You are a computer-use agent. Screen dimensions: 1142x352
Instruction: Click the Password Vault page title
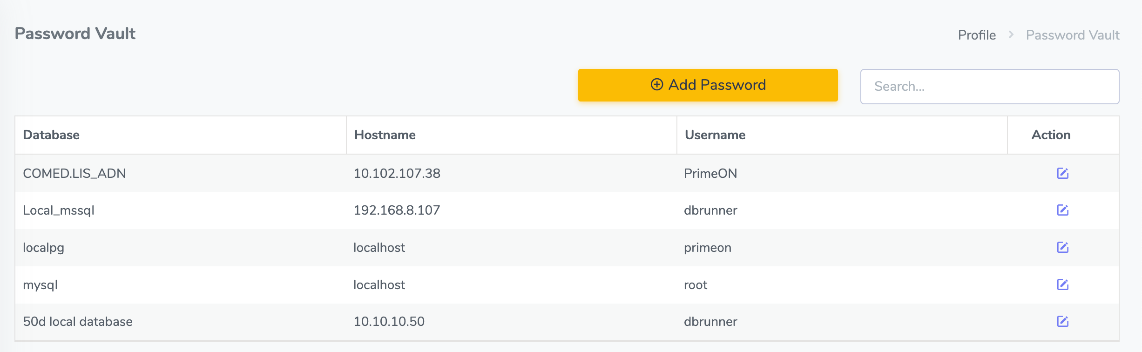[x=75, y=34]
